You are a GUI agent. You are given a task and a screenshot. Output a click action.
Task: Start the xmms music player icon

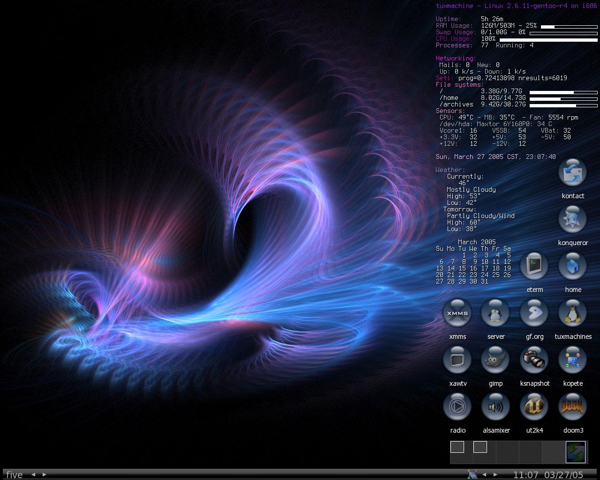457,313
